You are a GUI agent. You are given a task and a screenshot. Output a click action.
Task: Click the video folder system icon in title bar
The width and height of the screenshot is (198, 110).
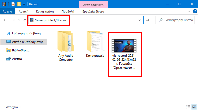(x=4, y=4)
